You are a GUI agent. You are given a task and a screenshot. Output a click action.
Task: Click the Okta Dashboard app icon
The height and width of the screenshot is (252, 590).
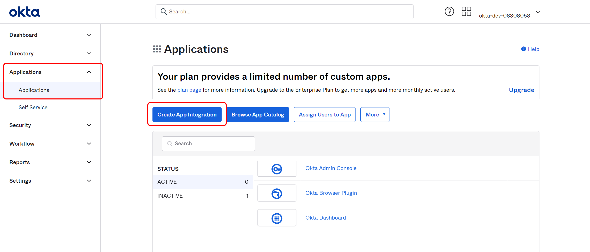pos(277,218)
